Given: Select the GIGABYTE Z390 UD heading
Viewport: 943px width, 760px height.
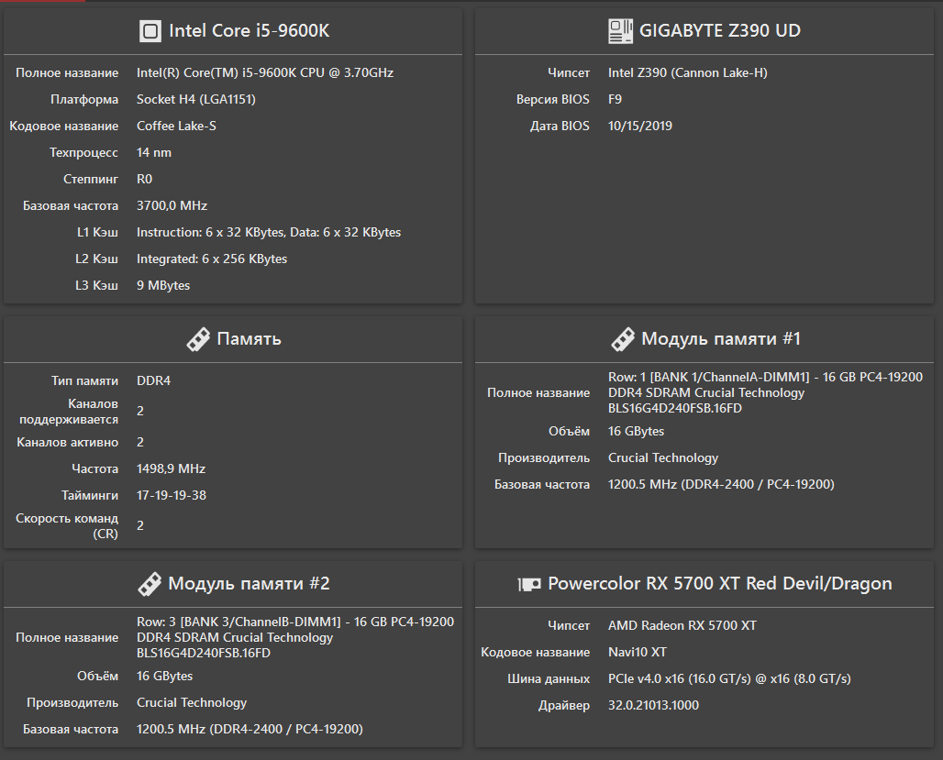Looking at the screenshot, I should coord(720,30).
